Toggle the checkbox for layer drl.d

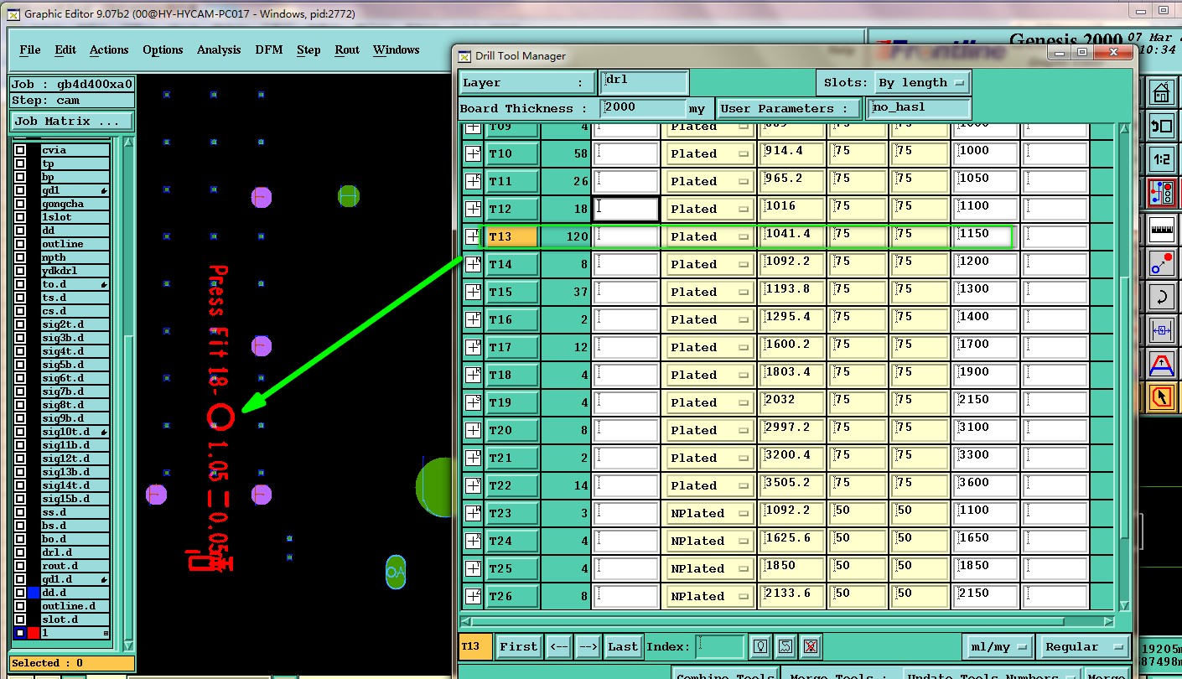[x=19, y=553]
